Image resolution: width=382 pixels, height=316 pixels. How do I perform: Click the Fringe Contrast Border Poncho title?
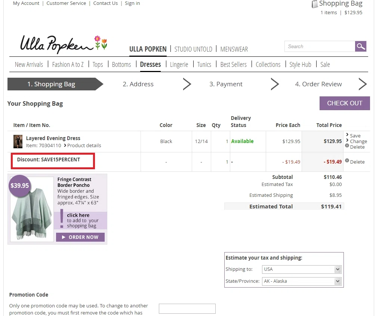click(x=74, y=182)
